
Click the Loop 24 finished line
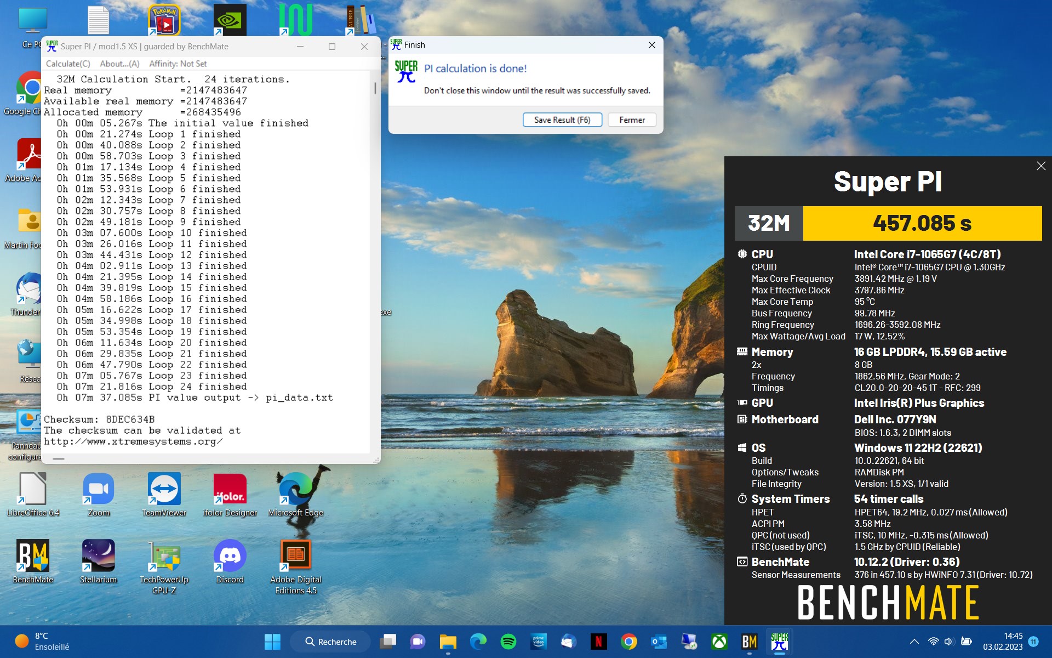152,387
